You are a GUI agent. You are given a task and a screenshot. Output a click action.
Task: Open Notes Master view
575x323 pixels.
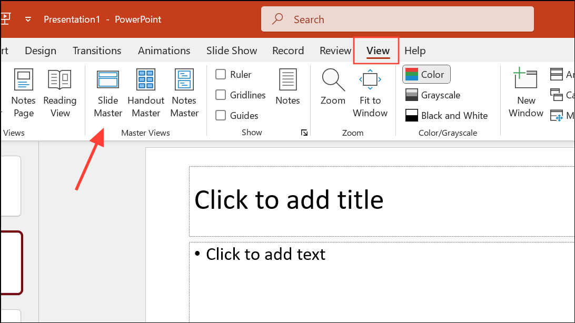point(184,93)
